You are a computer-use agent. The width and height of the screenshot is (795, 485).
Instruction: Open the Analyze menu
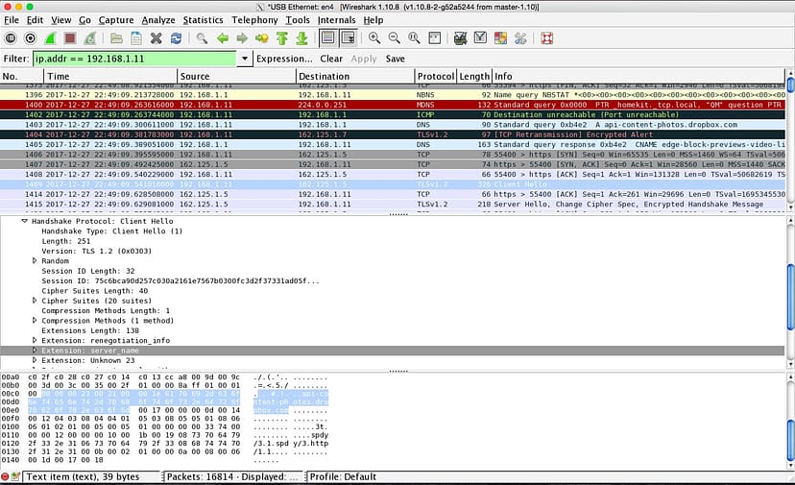click(157, 19)
